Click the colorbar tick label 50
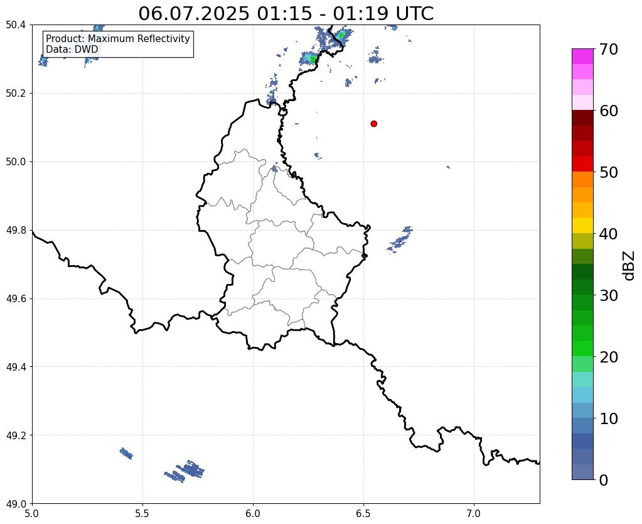The image size is (642, 524). tap(608, 172)
